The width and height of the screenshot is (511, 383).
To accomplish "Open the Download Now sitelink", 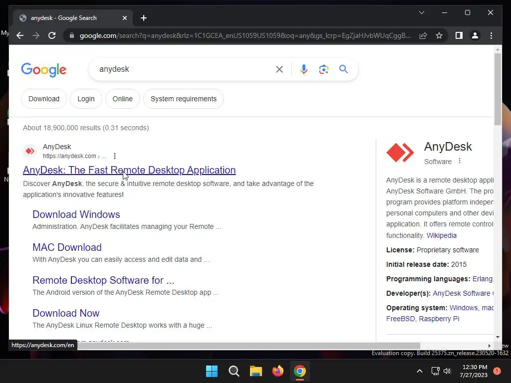I will (66, 313).
